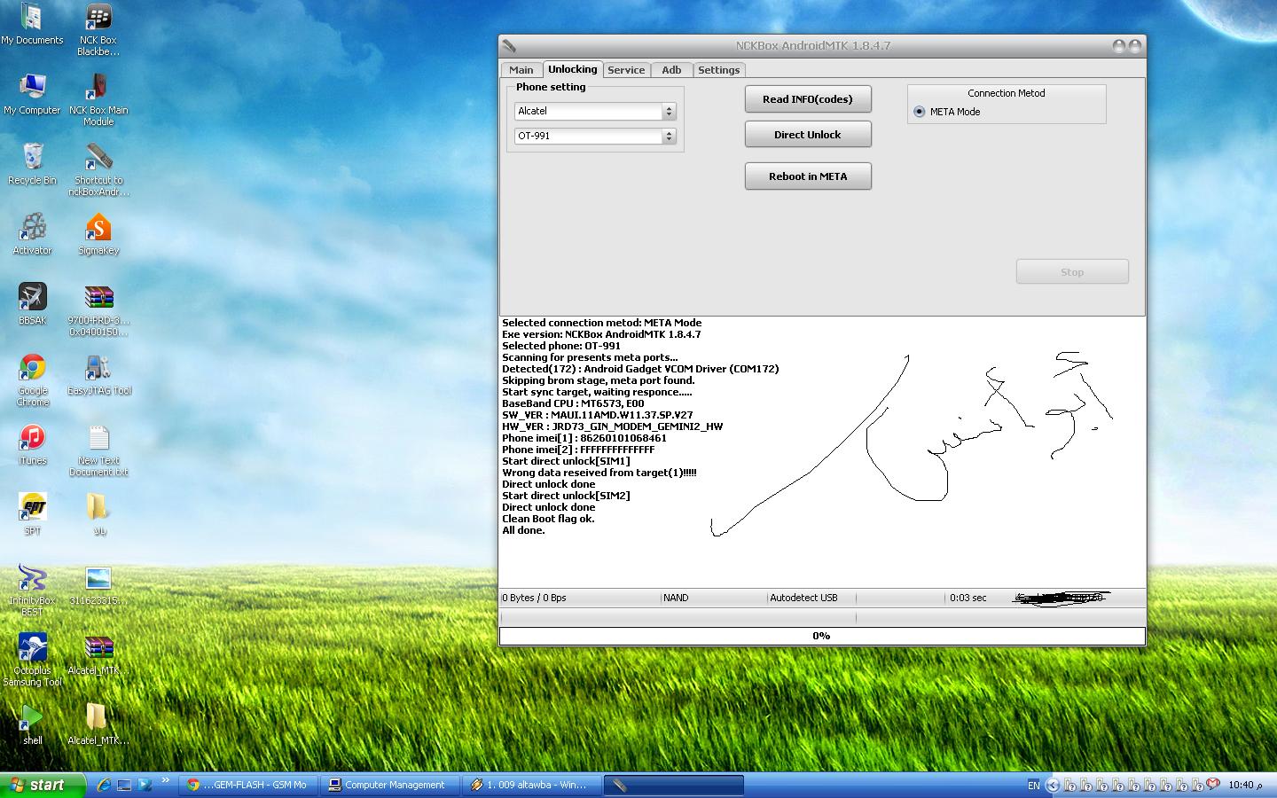Launch the Activator shortcut
Screen dimensions: 1277x798
pyautogui.click(x=32, y=234)
